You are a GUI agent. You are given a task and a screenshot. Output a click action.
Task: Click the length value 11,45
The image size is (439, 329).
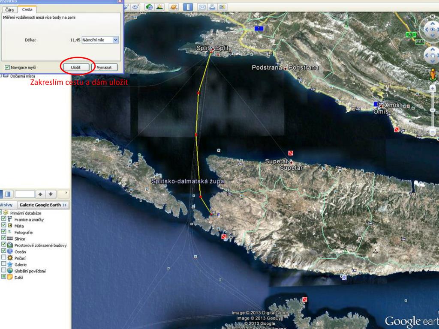tap(75, 40)
